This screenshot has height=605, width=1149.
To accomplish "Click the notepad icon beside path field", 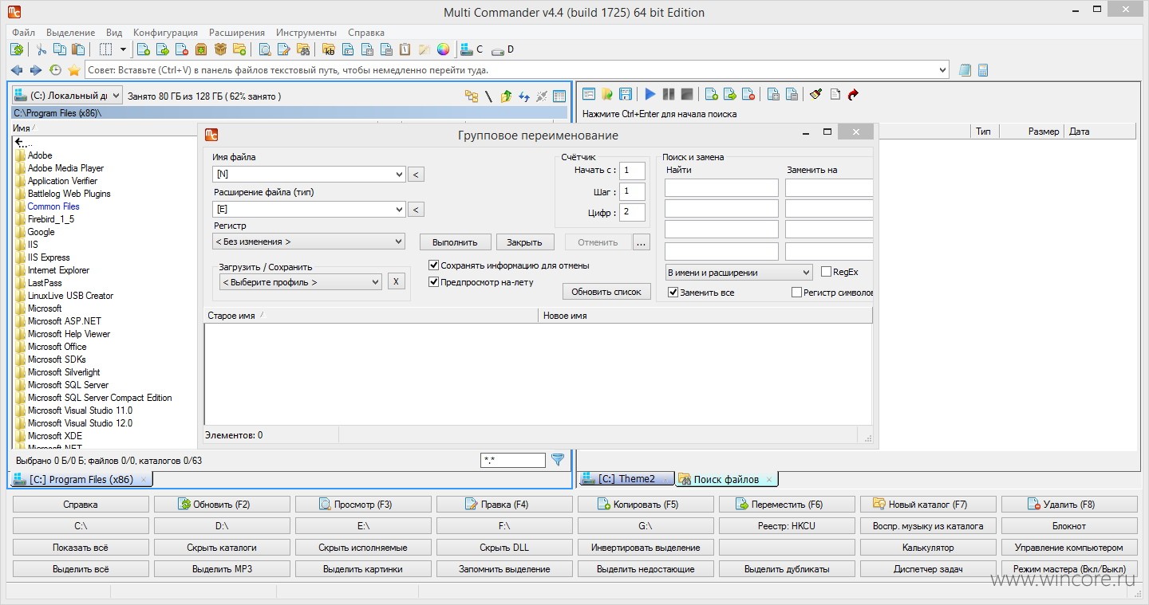I will tap(965, 70).
